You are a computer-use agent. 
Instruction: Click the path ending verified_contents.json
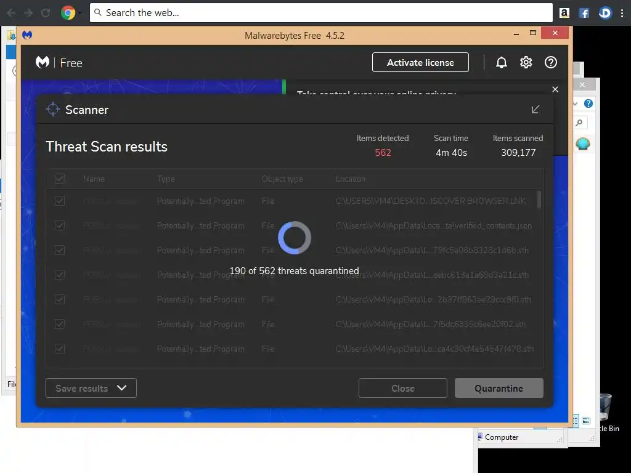pyautogui.click(x=434, y=226)
